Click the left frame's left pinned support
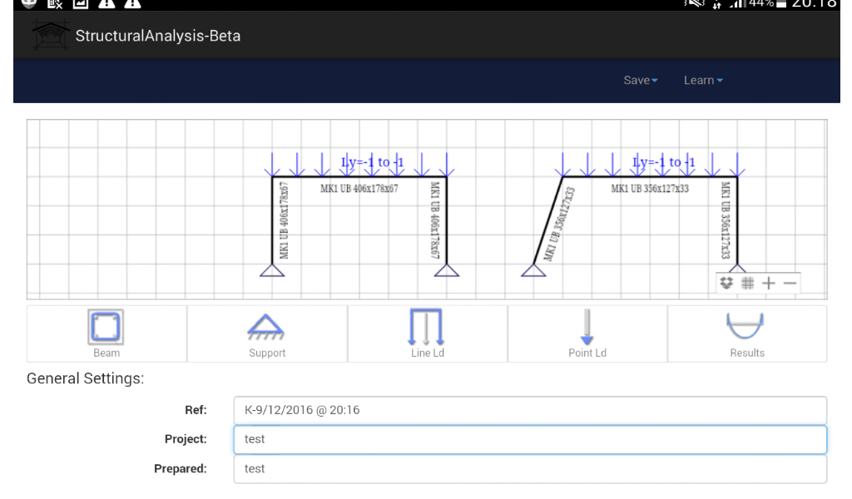The width and height of the screenshot is (852, 499). click(272, 270)
